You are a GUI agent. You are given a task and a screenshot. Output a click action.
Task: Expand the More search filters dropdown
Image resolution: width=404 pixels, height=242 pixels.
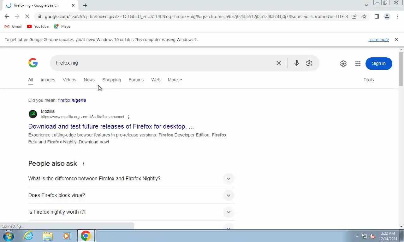point(175,80)
